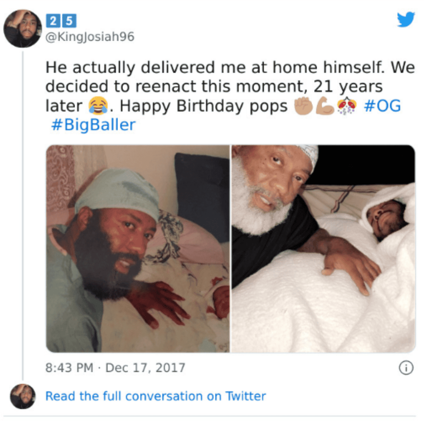Click the small avatar beside the conversation link
The height and width of the screenshot is (424, 424).
click(x=23, y=396)
